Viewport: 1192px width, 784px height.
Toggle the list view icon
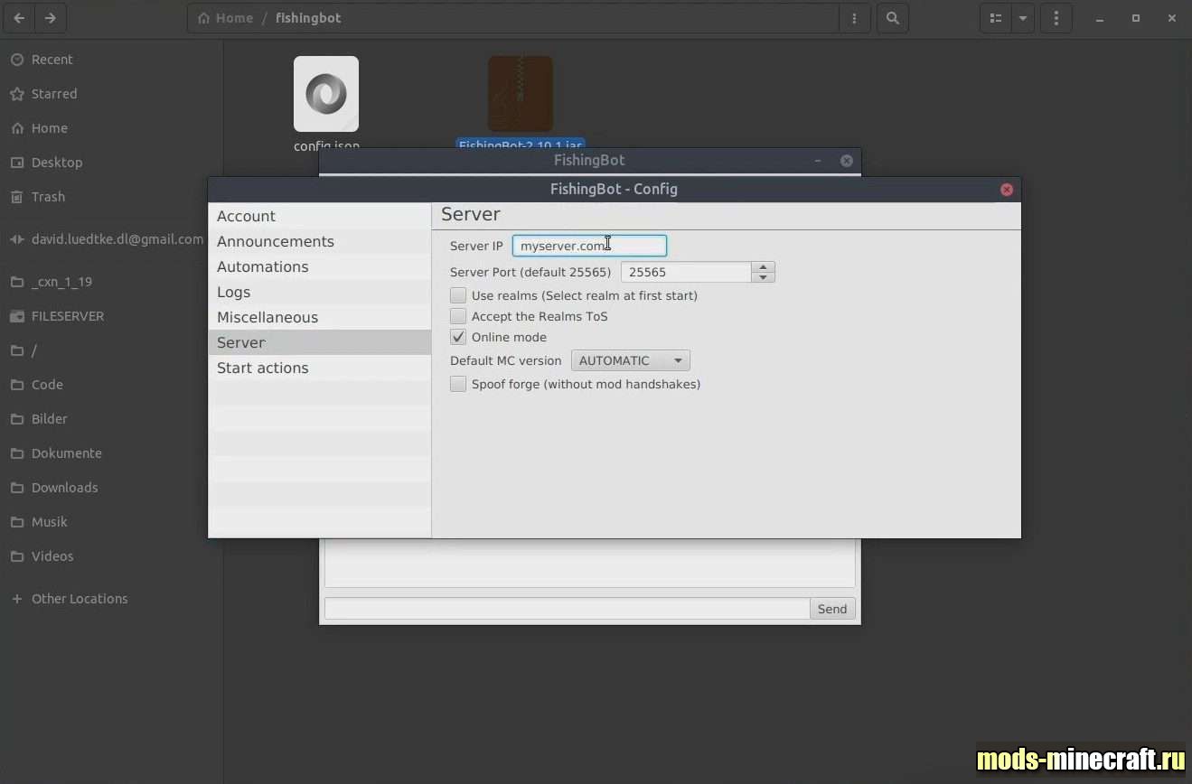[995, 18]
